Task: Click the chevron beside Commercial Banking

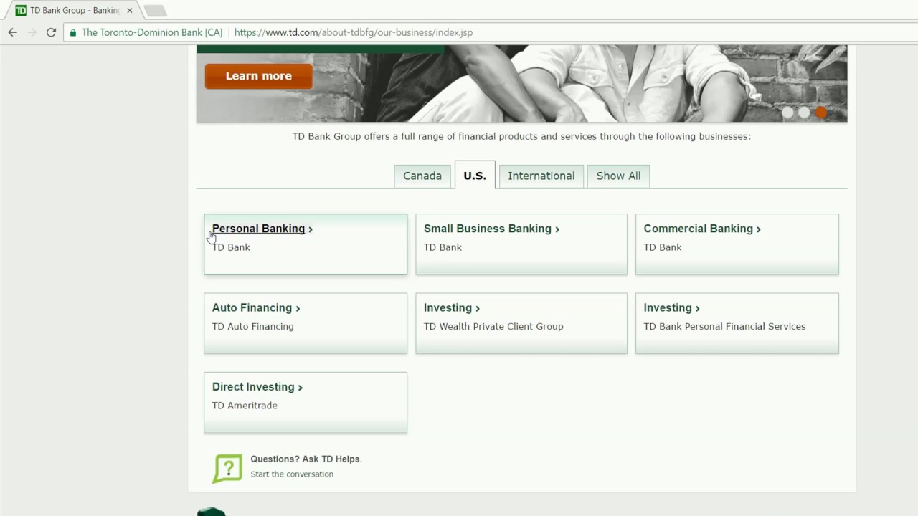Action: click(758, 229)
